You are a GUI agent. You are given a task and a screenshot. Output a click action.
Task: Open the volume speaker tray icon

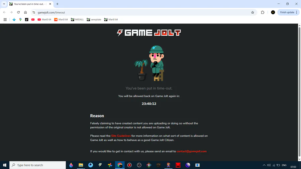point(269,165)
